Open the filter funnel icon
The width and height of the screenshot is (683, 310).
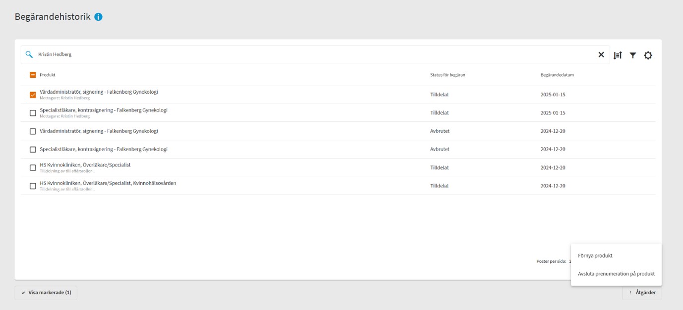tap(633, 55)
